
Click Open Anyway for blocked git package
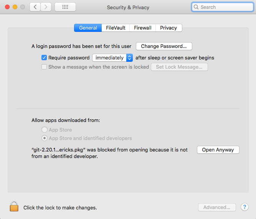pyautogui.click(x=218, y=150)
